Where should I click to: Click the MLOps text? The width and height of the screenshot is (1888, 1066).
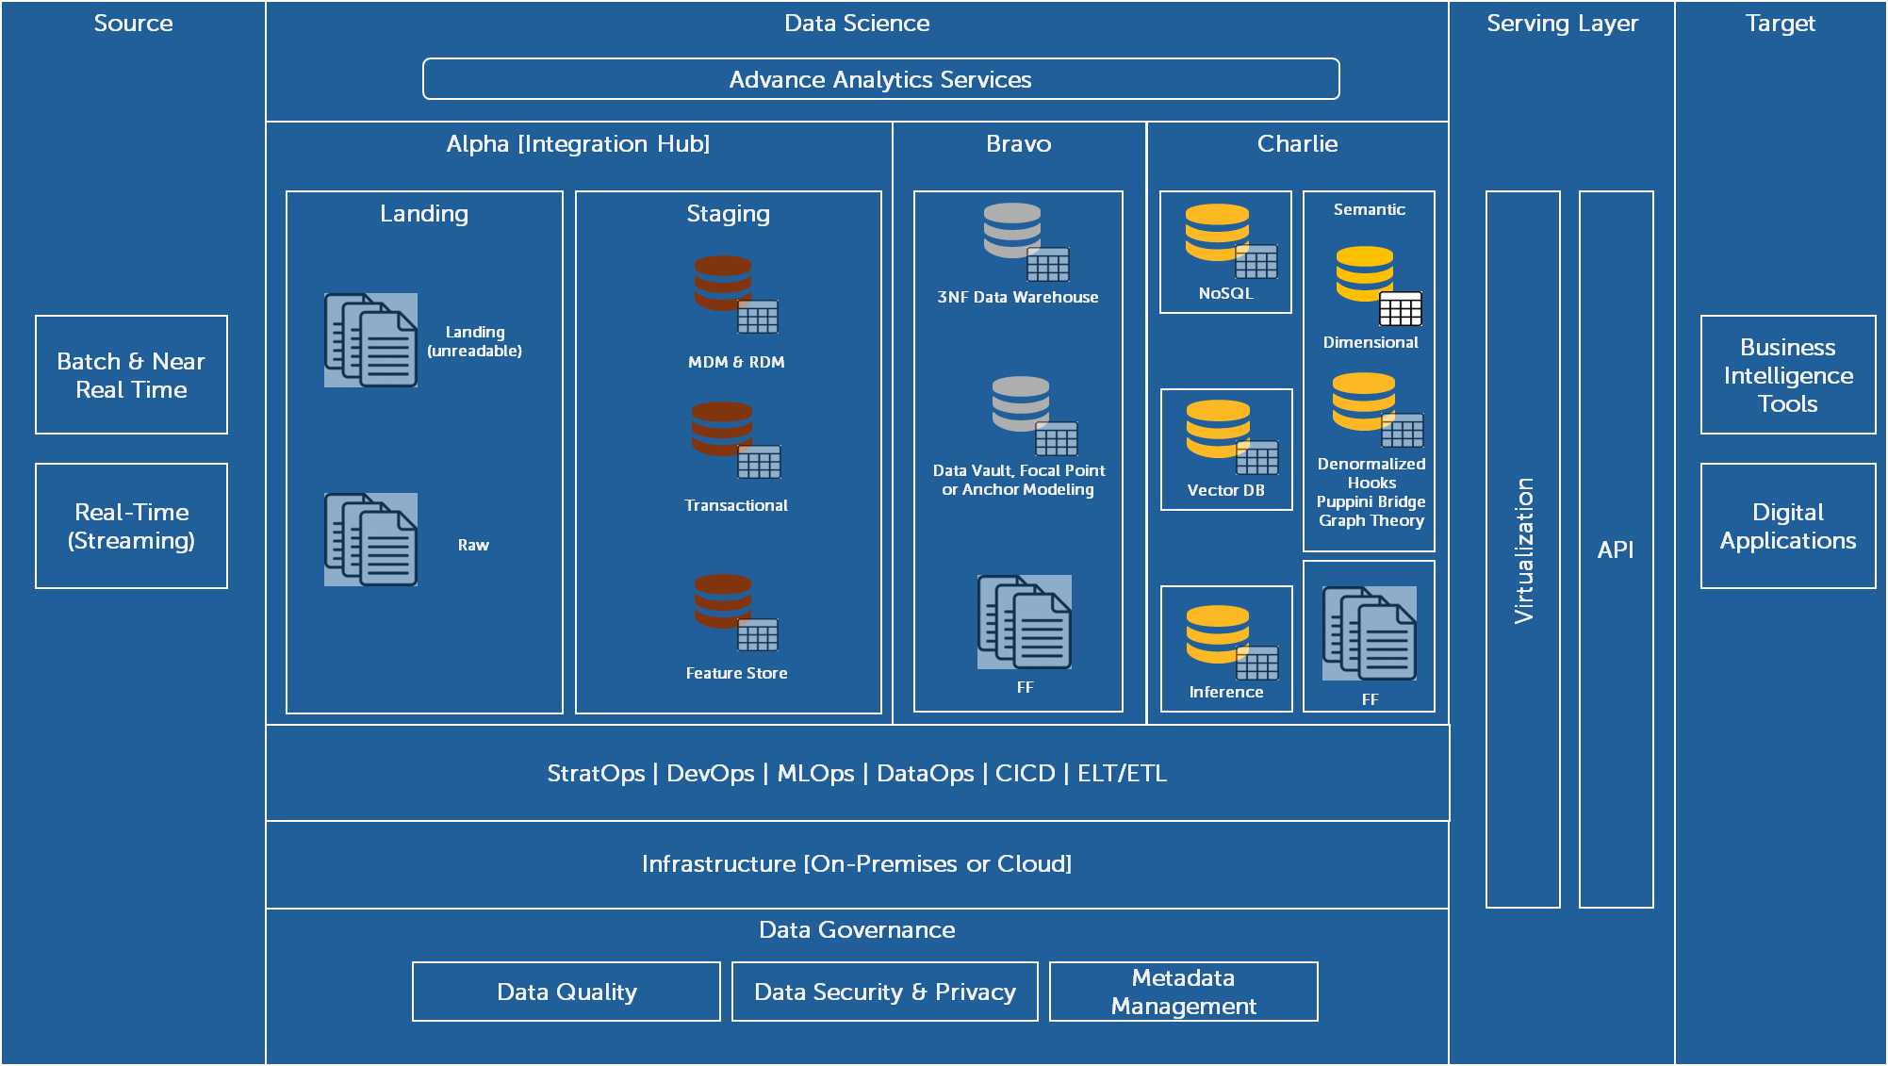point(816,774)
